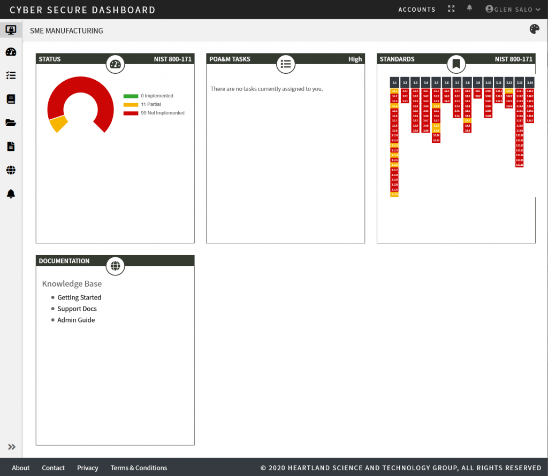Select the 3.5 standards family header

436,83
